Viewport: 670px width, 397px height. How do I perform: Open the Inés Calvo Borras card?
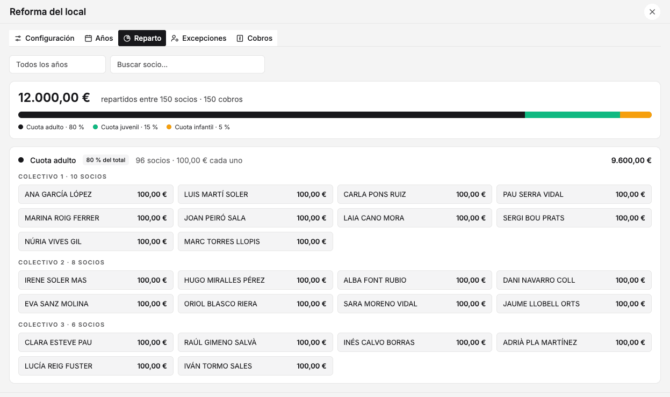click(415, 342)
